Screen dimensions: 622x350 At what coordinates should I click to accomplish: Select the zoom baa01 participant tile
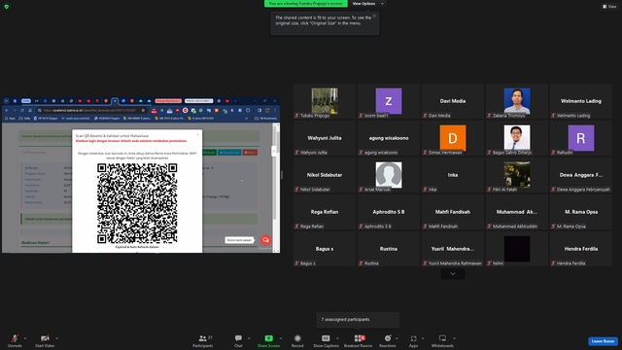389,101
